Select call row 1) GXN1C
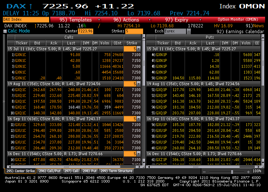 point(74,55)
